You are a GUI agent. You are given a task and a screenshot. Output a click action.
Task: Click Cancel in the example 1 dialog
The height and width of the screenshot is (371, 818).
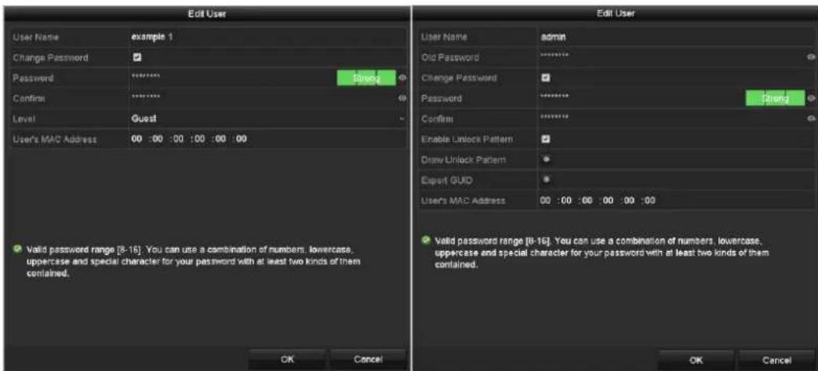[369, 359]
